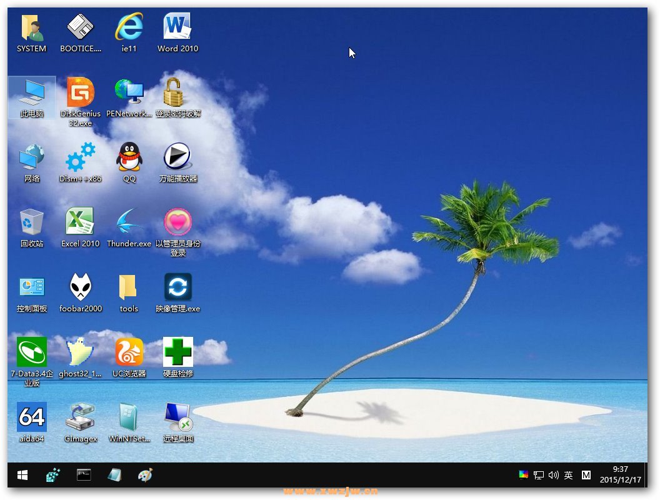This screenshot has width=660, height=500.
Task: Select the Thunder.exe bird icon
Action: coord(129,227)
